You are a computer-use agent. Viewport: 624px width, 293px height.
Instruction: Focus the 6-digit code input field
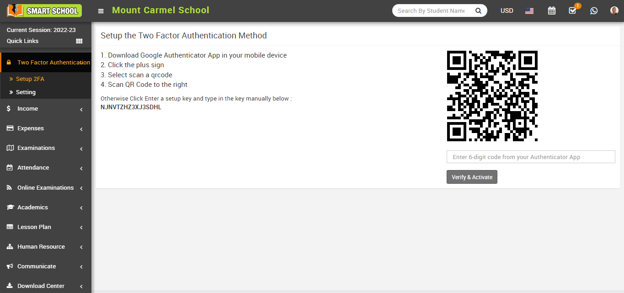pyautogui.click(x=530, y=157)
